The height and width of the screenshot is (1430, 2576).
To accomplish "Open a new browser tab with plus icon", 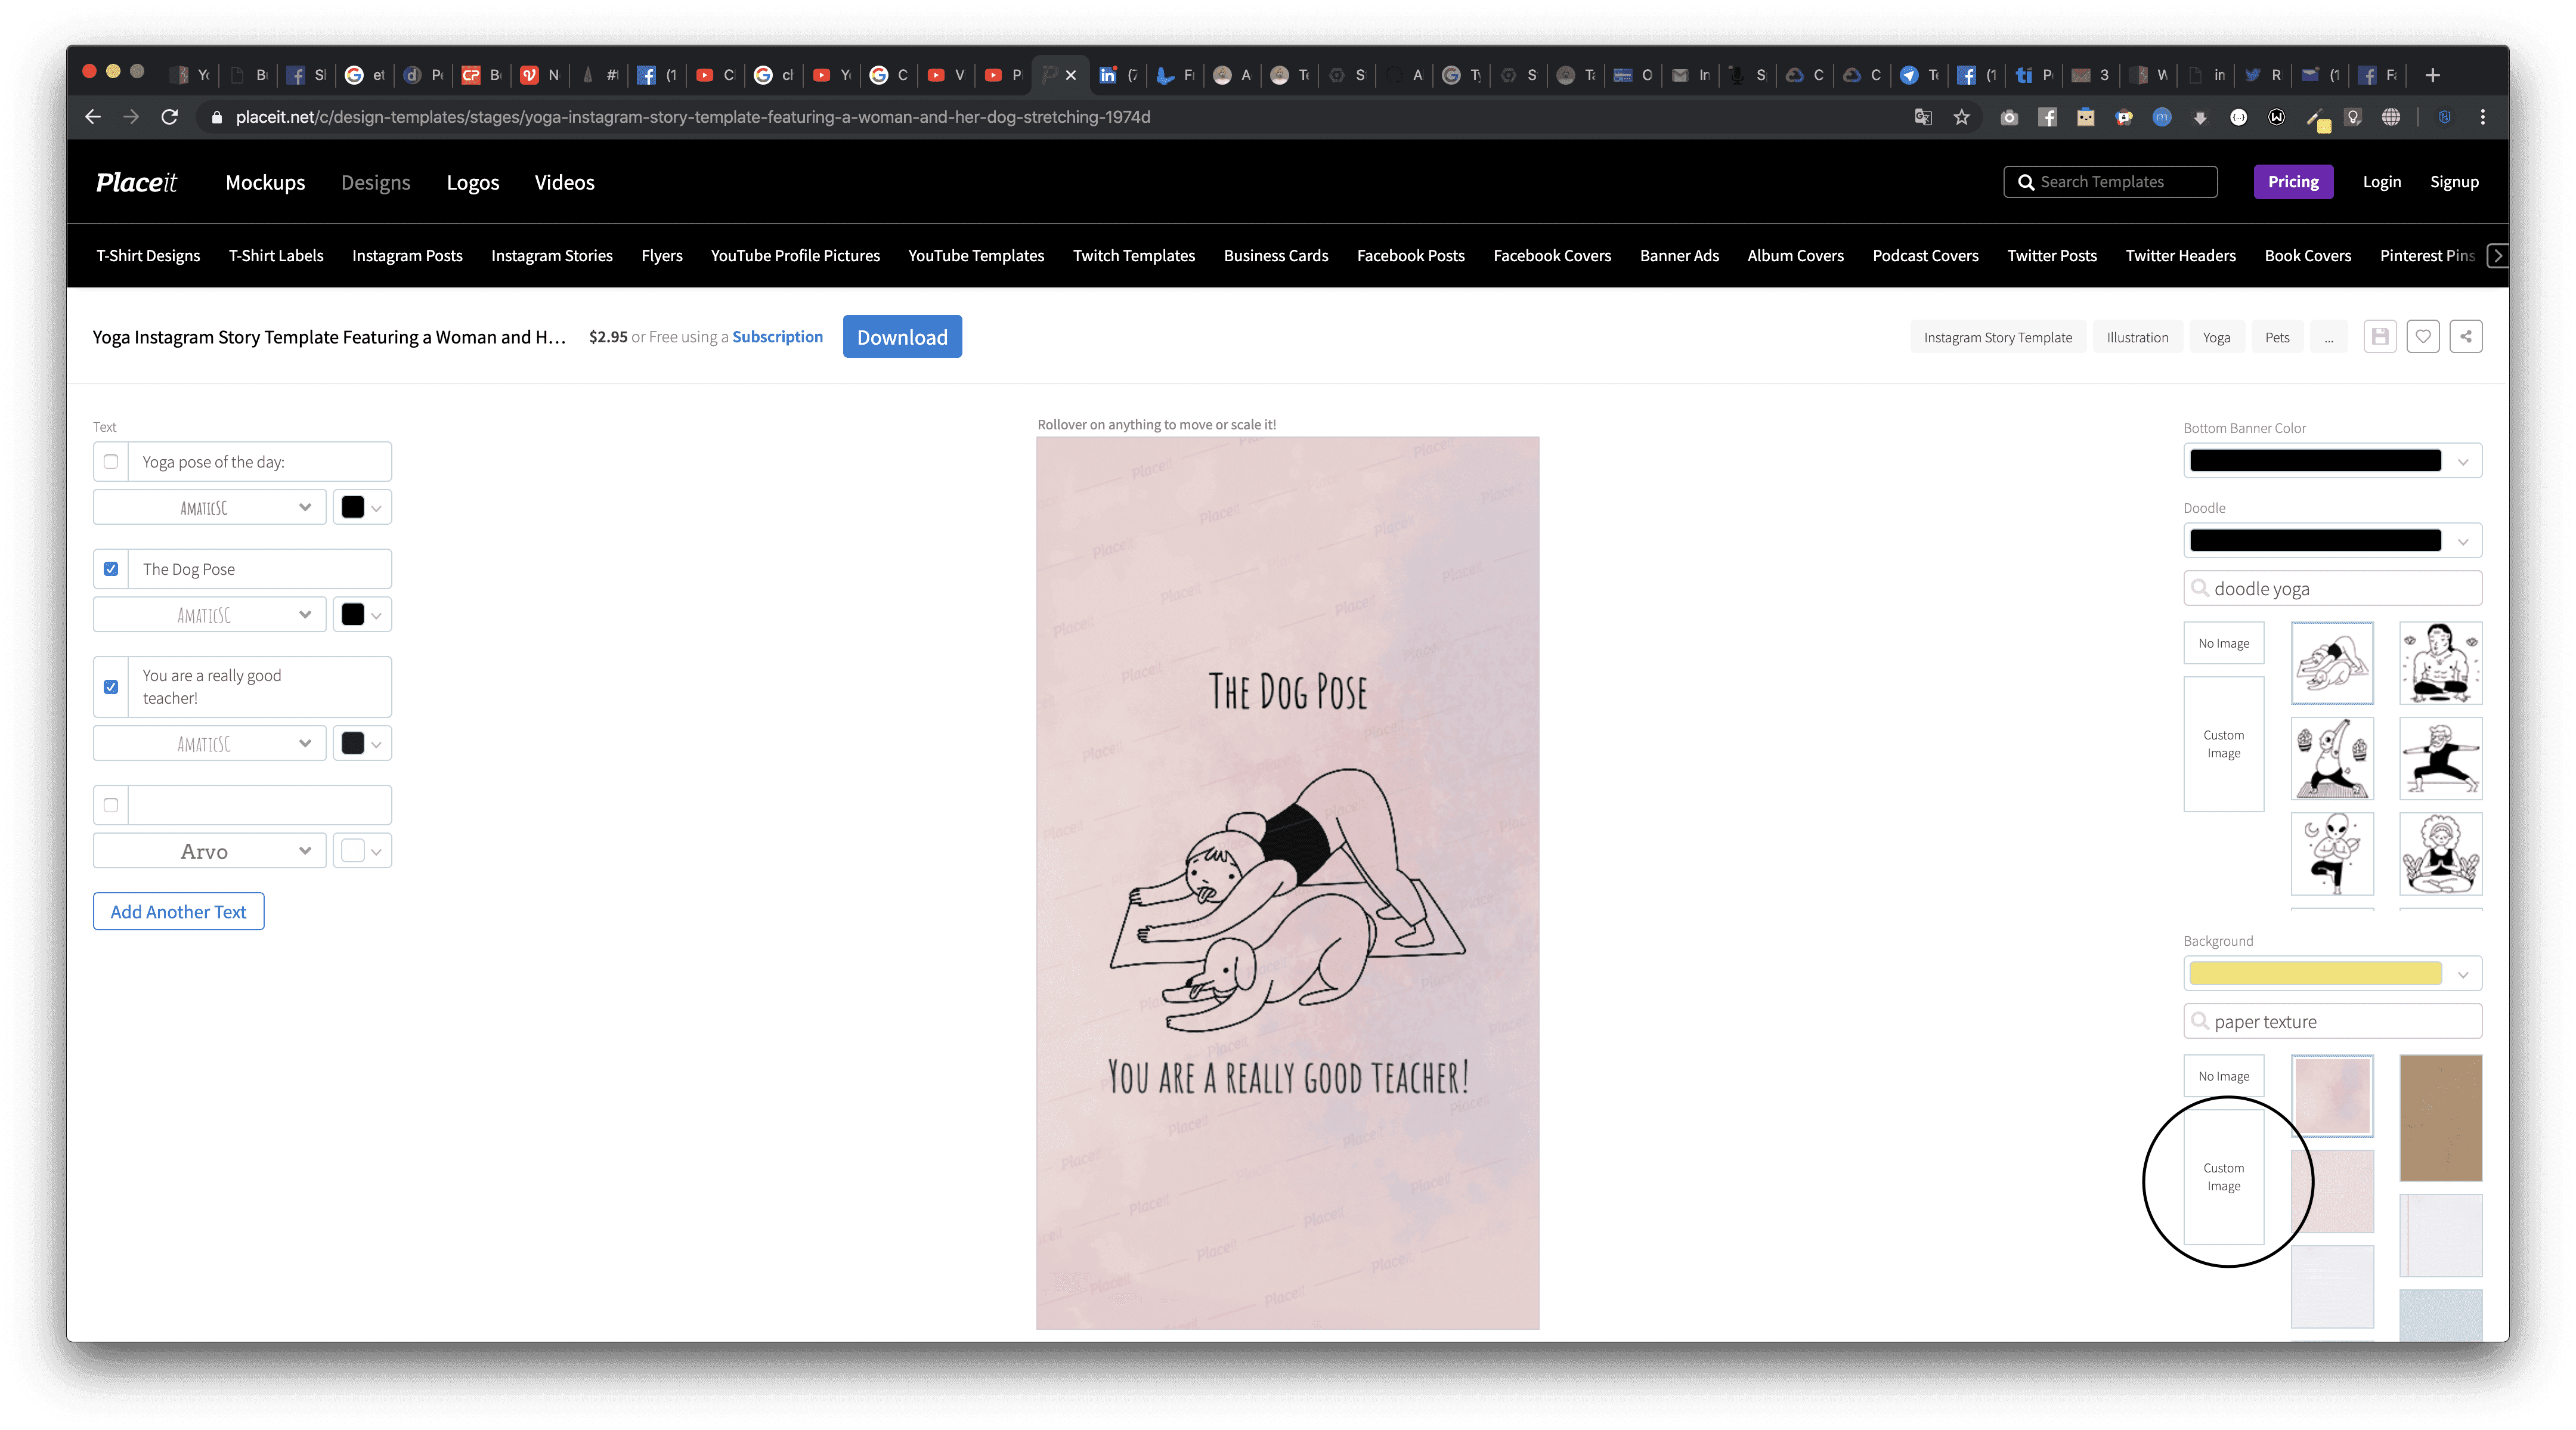I will [x=2432, y=75].
